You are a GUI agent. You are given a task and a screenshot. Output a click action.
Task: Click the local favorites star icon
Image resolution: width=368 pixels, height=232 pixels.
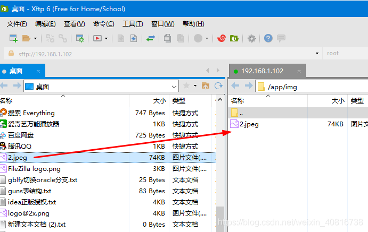(186, 86)
